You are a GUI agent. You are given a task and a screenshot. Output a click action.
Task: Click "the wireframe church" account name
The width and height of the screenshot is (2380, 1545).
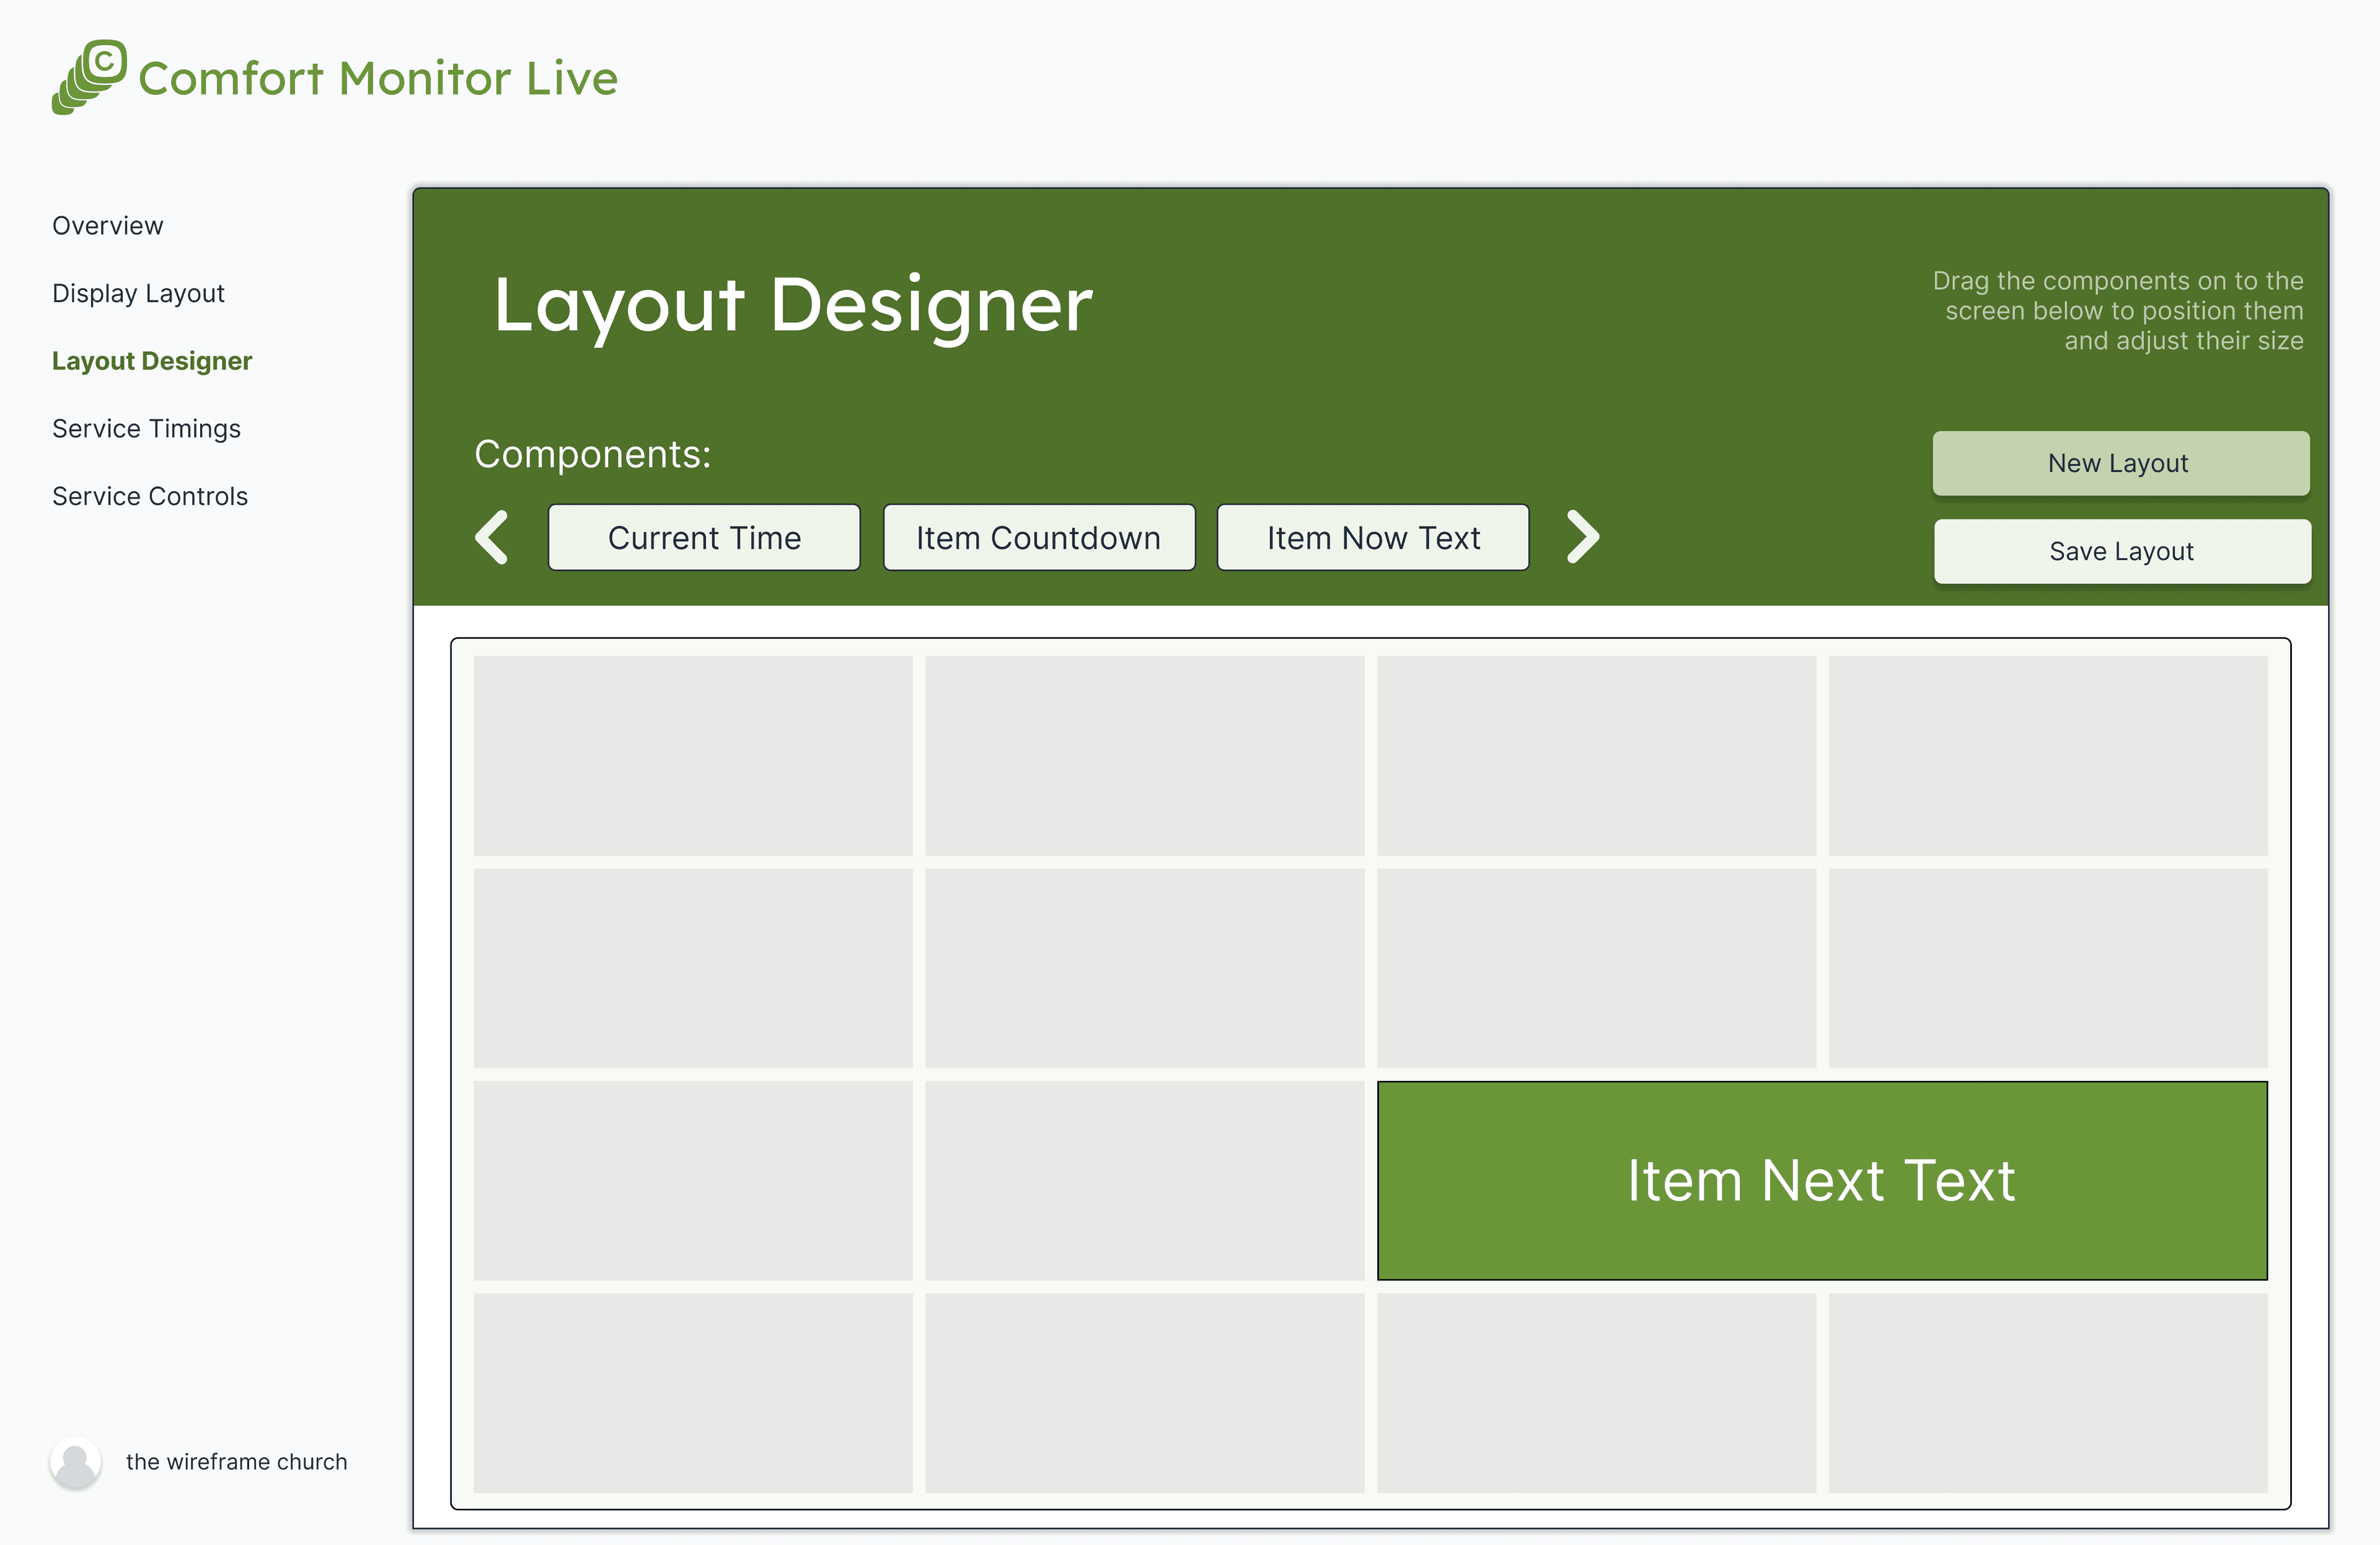click(236, 1462)
